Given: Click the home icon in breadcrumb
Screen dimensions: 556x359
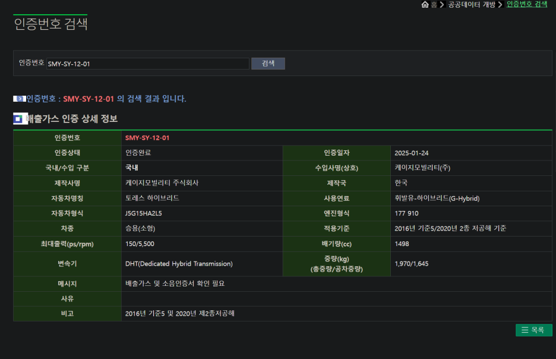Looking at the screenshot, I should click(x=425, y=4).
